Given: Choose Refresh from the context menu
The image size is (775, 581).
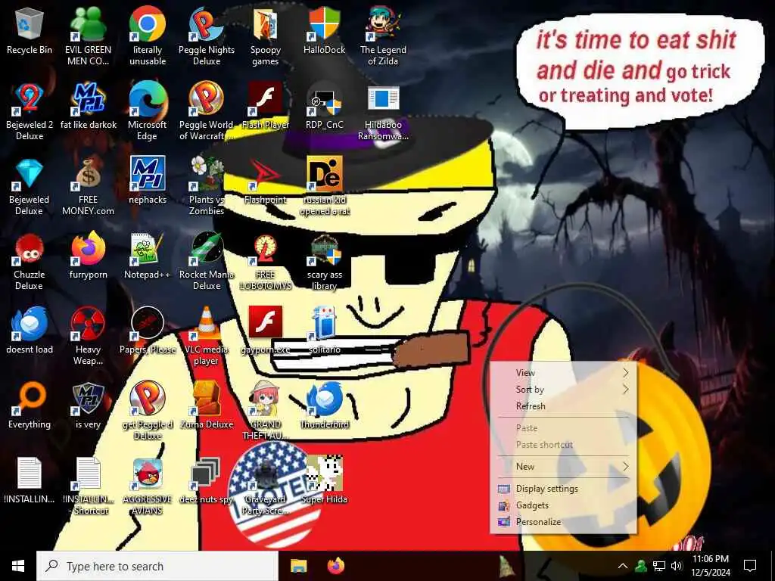Looking at the screenshot, I should pos(563,406).
